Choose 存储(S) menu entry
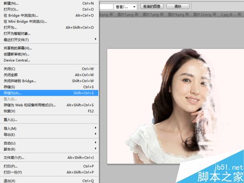The height and width of the screenshot is (183, 244). pos(49,87)
